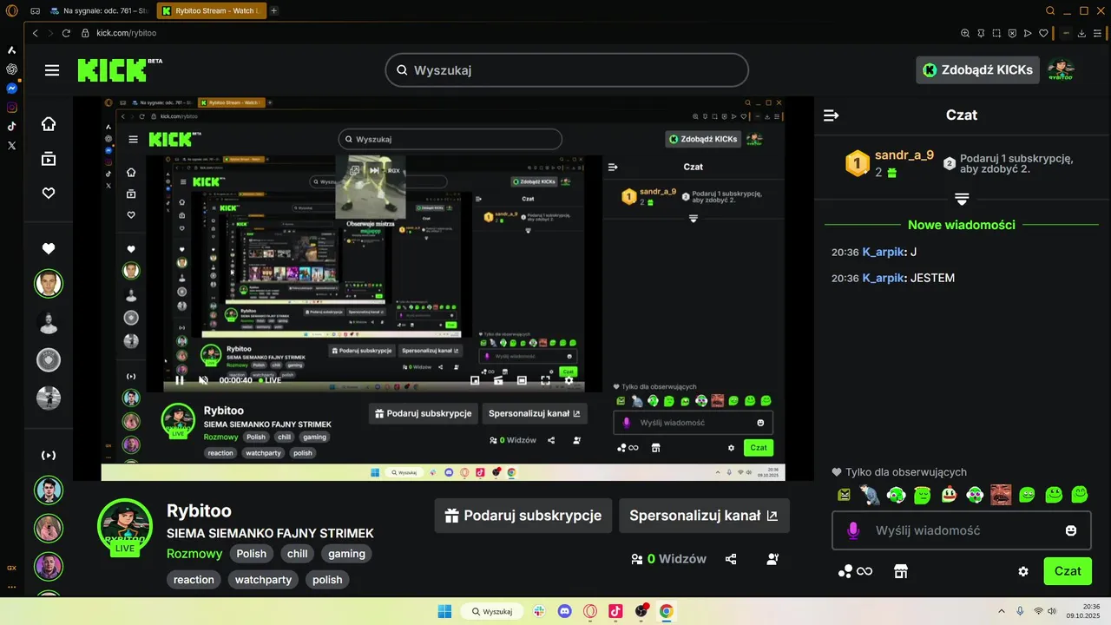The width and height of the screenshot is (1111, 625).
Task: Select the chill tag
Action: (x=298, y=554)
